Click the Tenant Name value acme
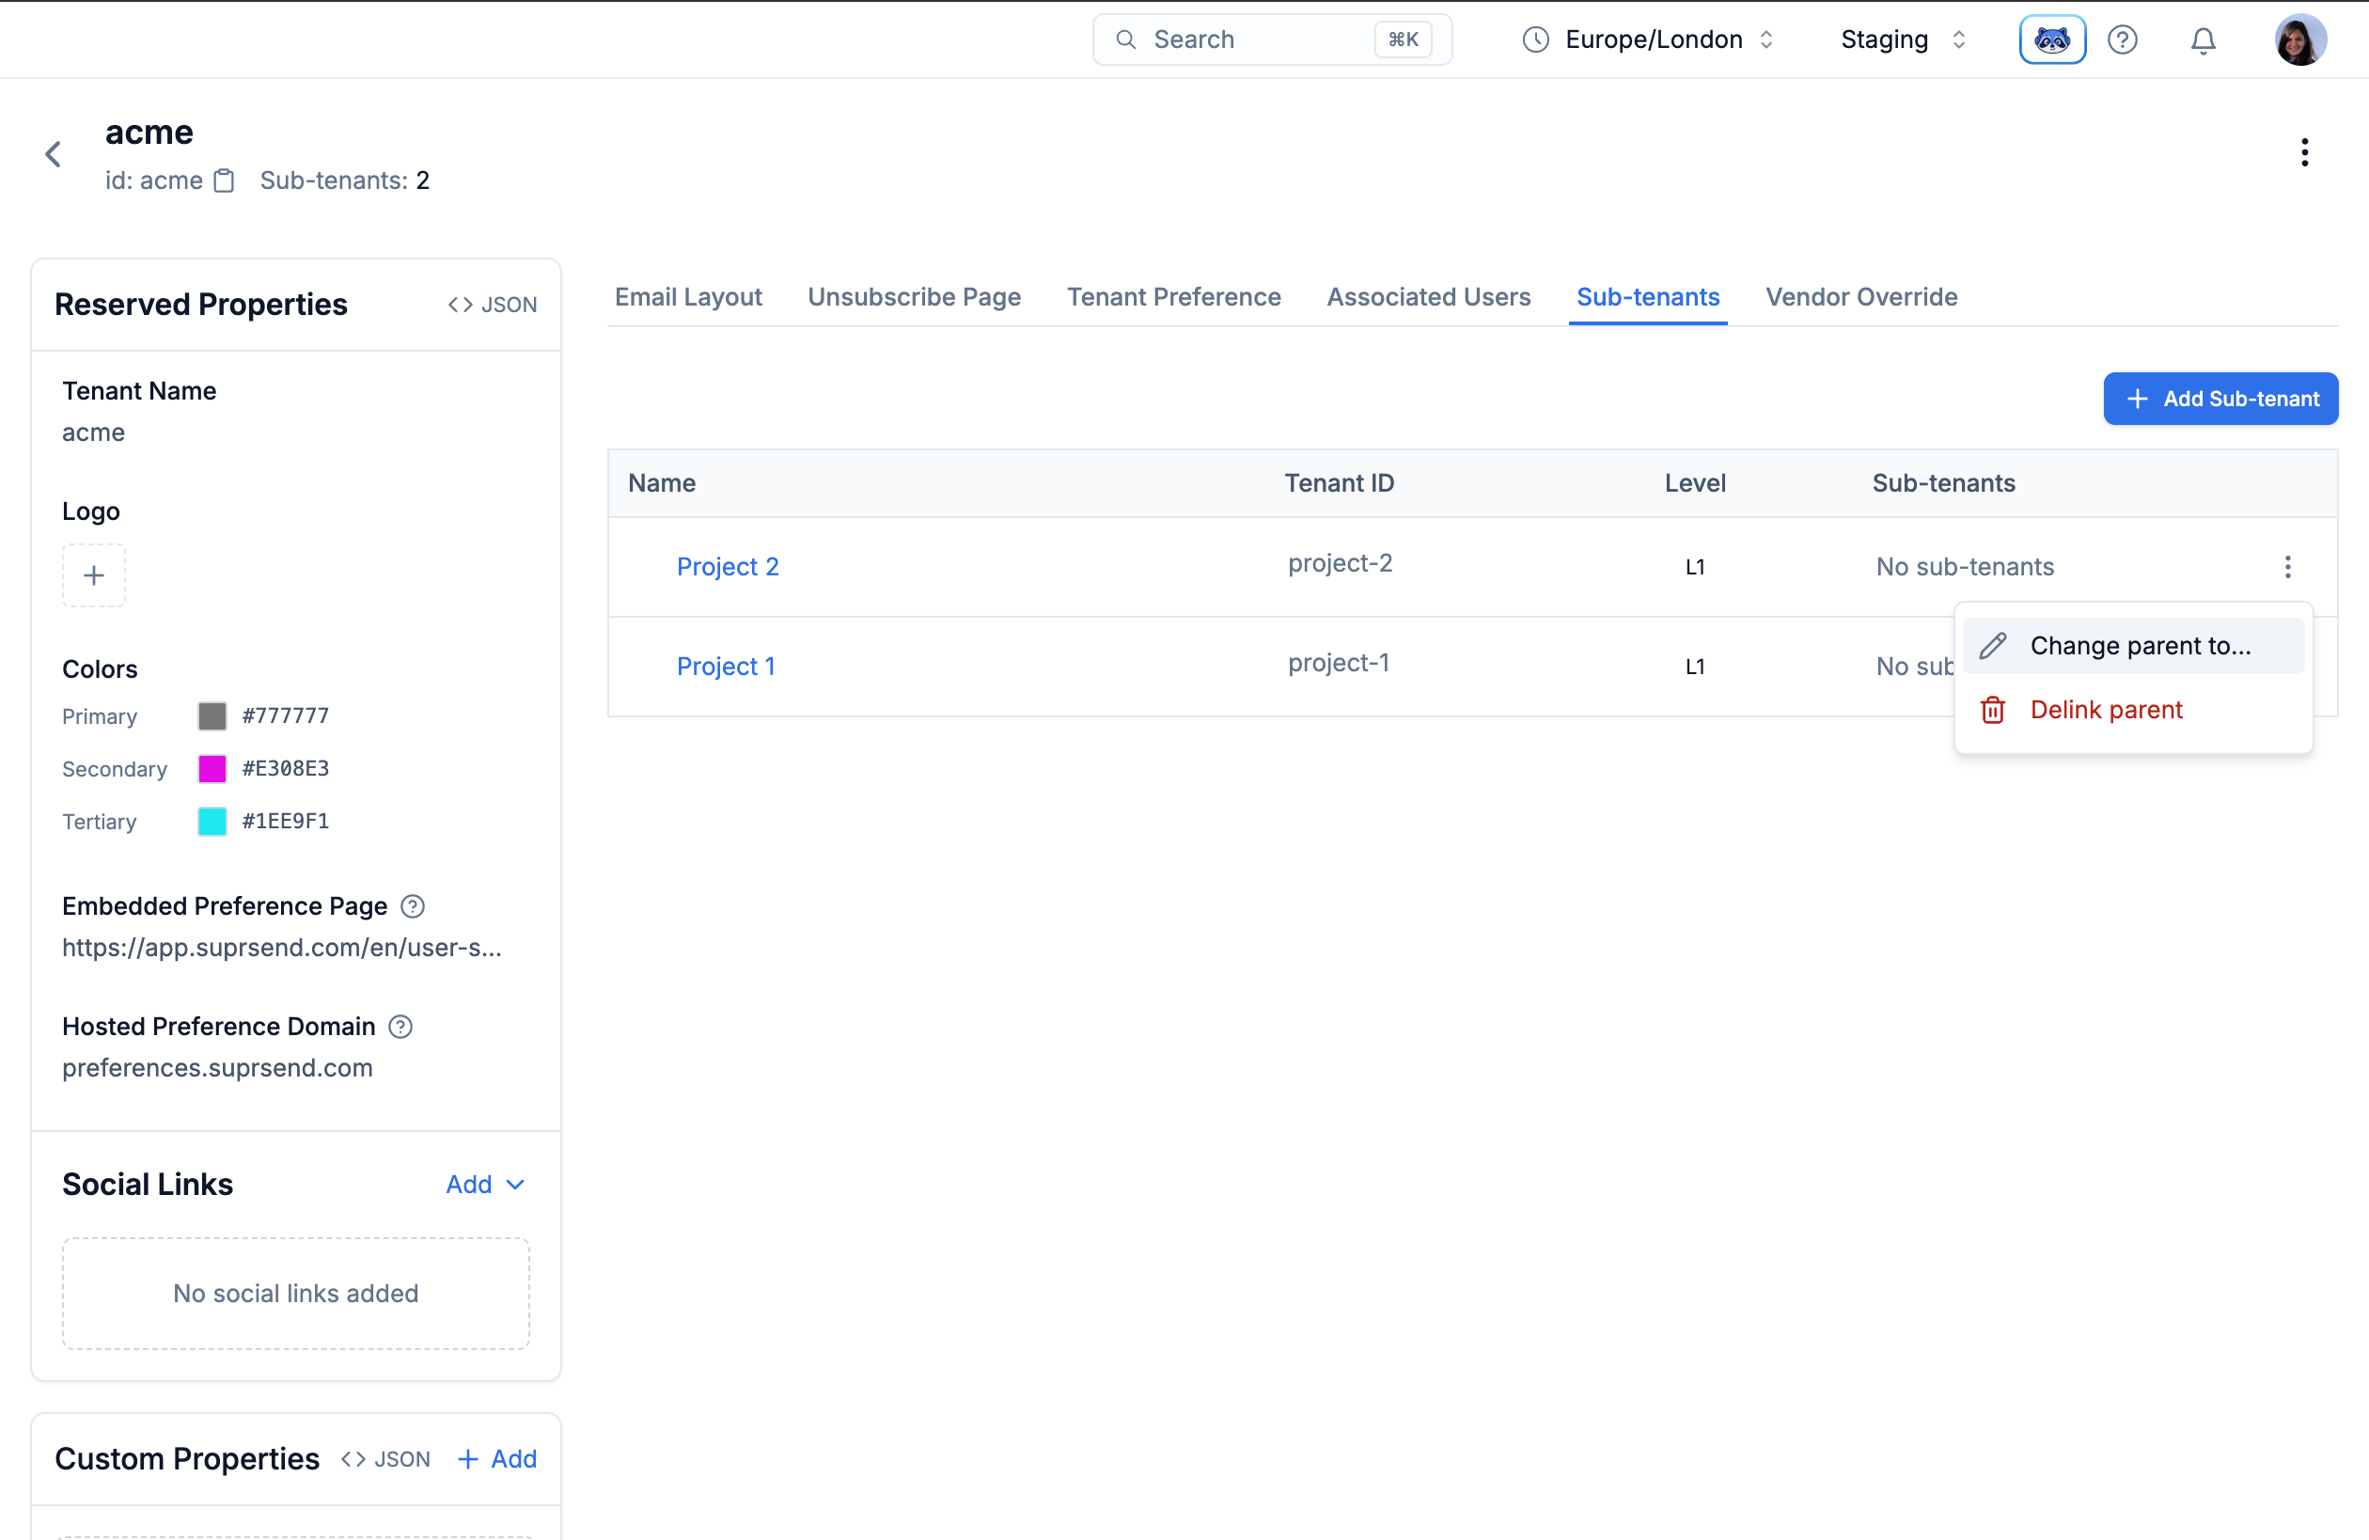2369x1540 pixels. point(94,432)
